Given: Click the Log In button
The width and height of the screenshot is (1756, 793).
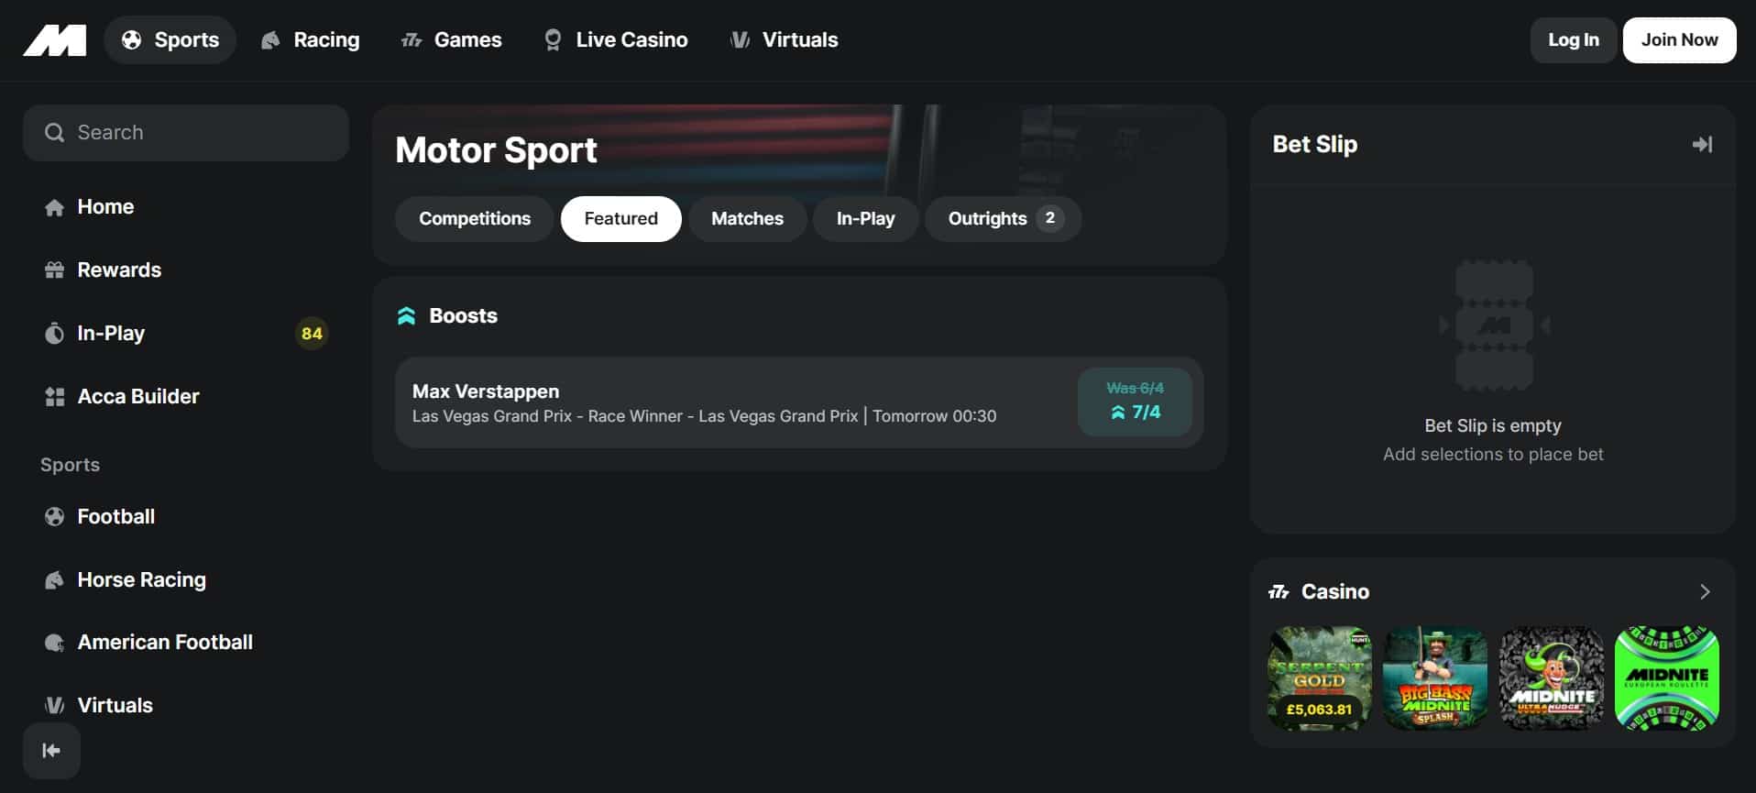Looking at the screenshot, I should click(1574, 40).
